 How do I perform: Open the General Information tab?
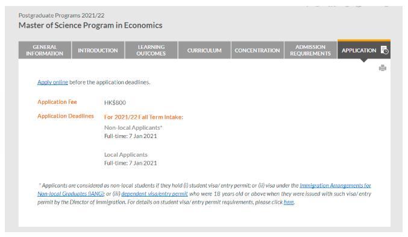pos(45,50)
